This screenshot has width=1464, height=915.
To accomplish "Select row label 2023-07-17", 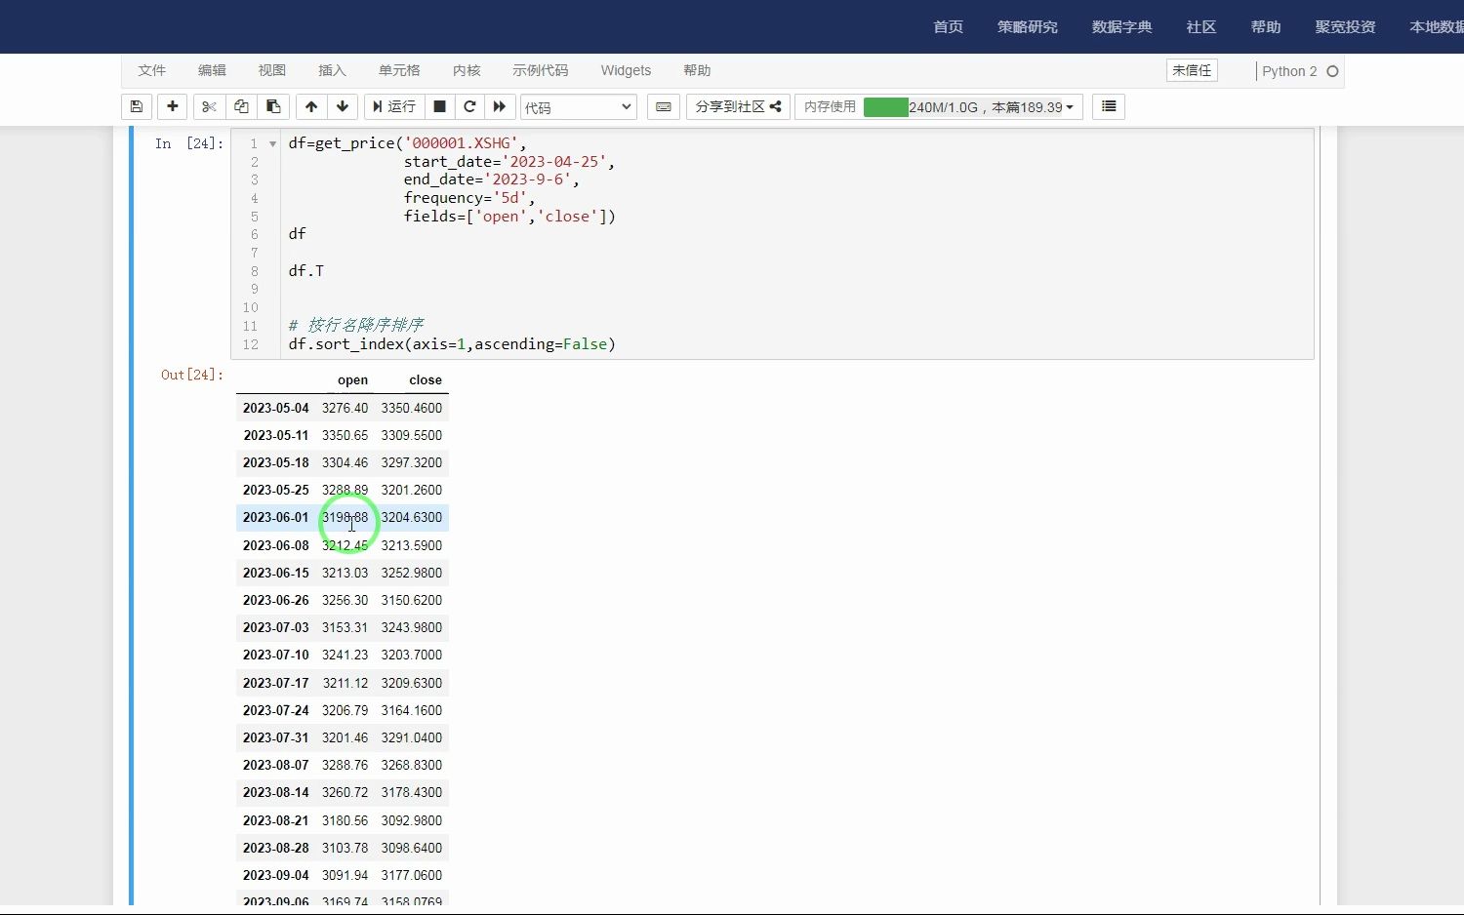I will click(275, 683).
